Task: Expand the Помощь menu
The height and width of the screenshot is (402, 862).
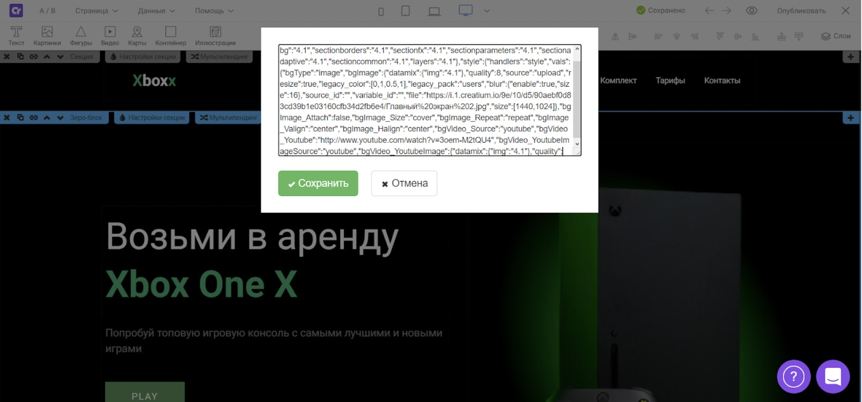Action: 214,11
